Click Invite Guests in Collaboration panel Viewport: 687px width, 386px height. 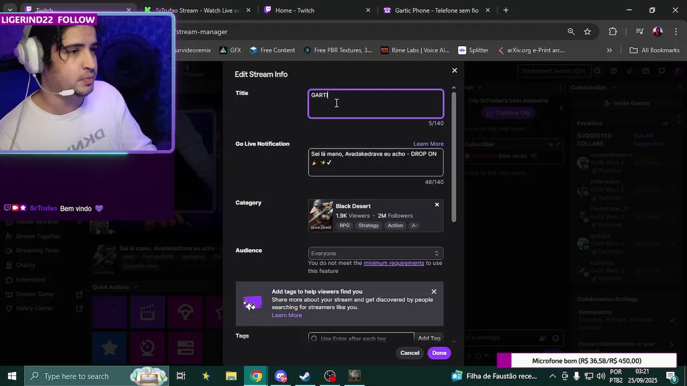click(x=626, y=103)
